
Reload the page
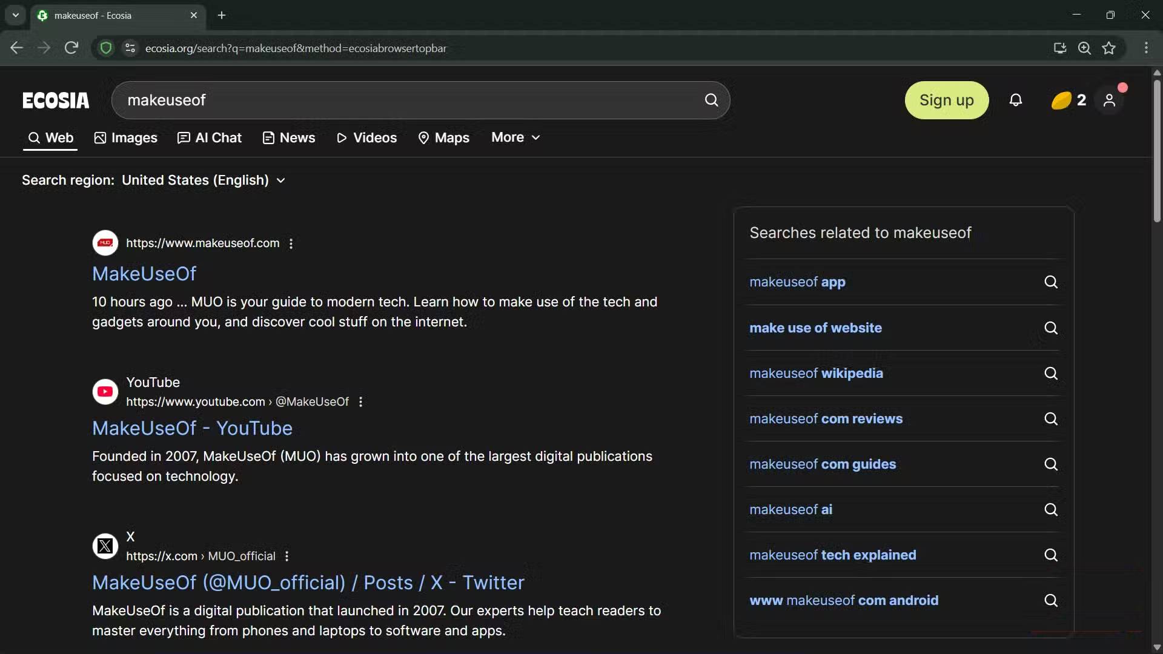click(71, 48)
